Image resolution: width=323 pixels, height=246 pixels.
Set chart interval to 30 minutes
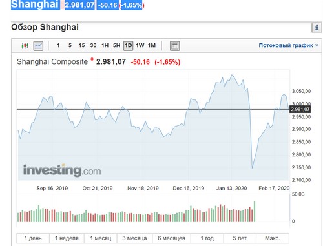[x=93, y=45]
